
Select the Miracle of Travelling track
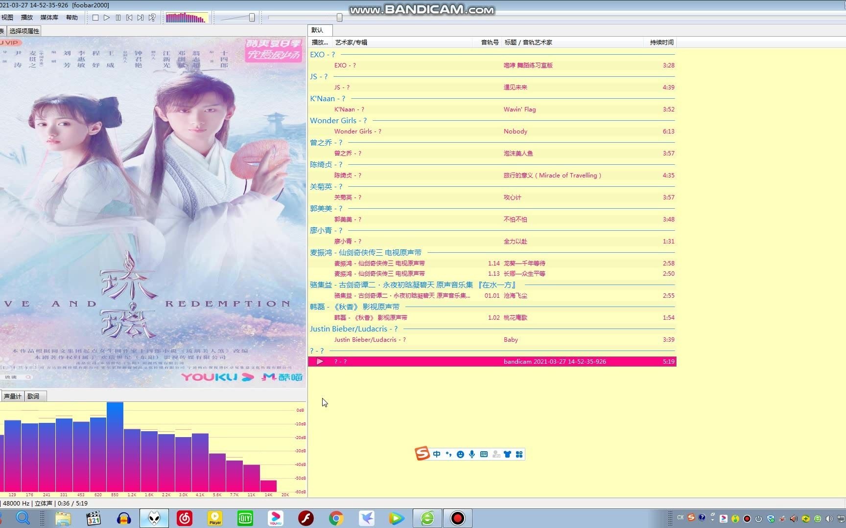coord(492,176)
